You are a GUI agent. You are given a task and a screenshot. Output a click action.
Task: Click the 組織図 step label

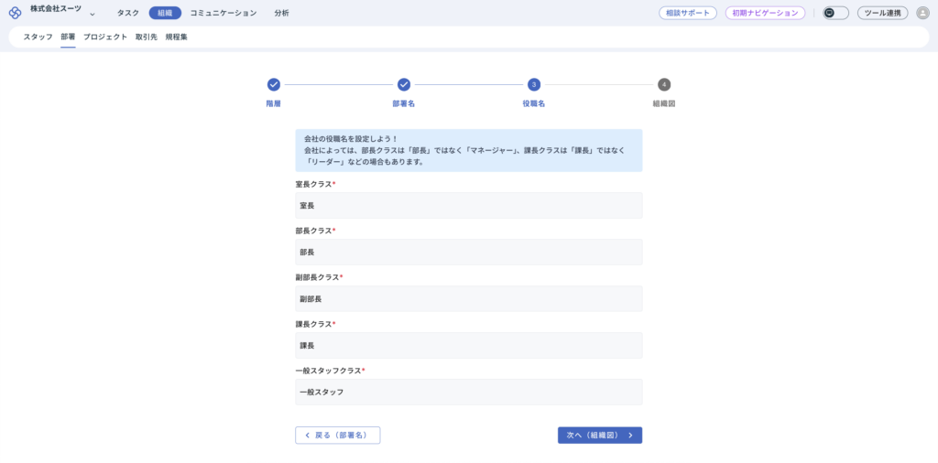coord(664,104)
